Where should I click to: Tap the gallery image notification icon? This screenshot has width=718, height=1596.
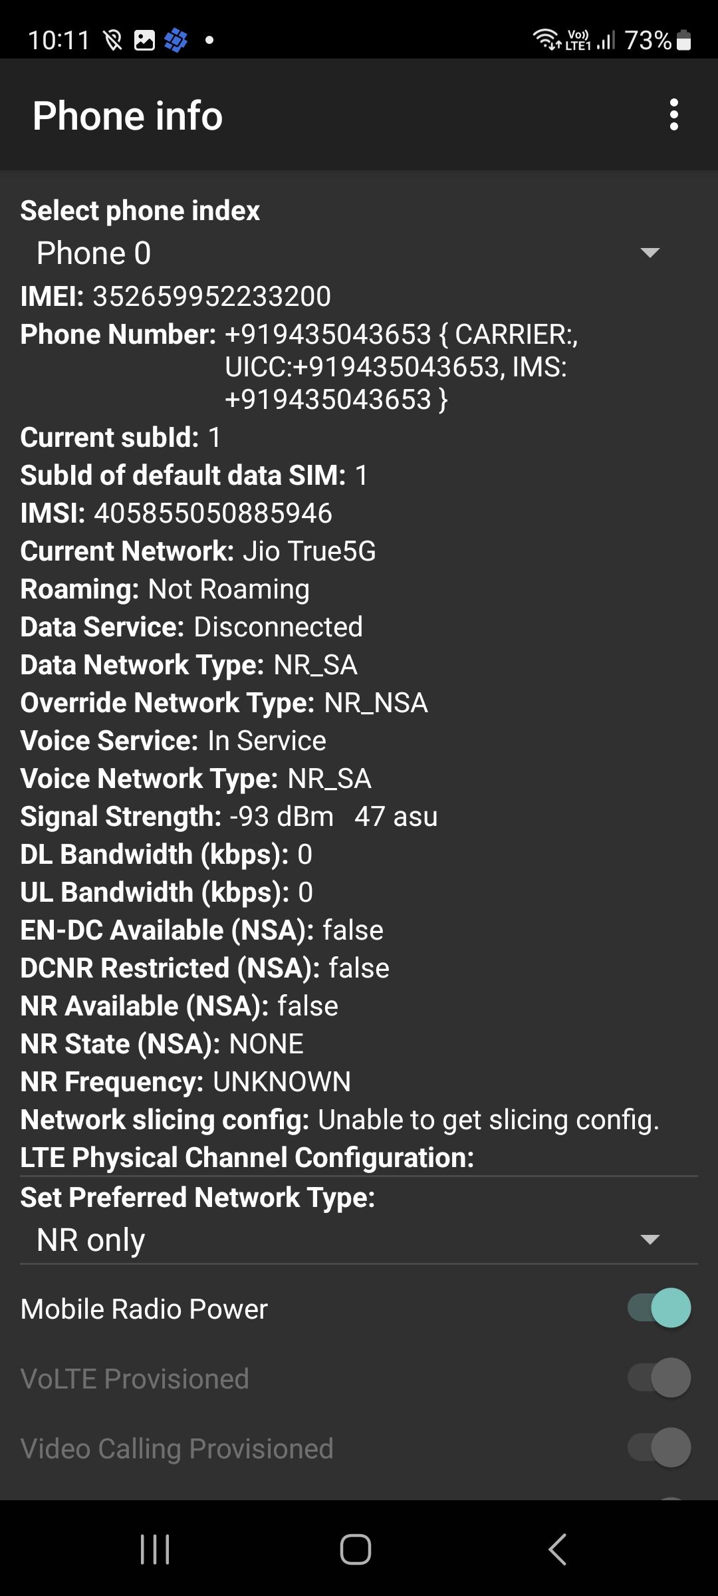144,41
